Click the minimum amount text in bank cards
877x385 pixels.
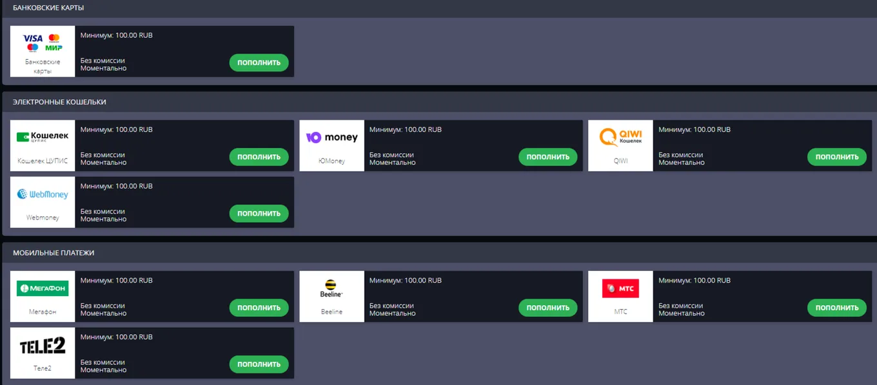[116, 35]
